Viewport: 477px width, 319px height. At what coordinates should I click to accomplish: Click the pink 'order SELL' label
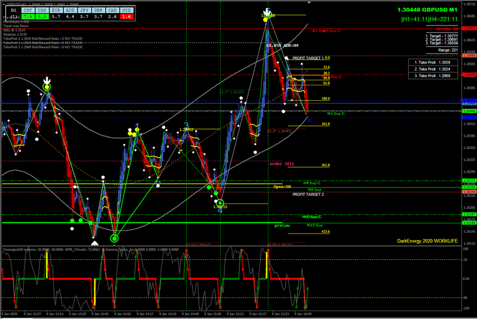click(x=281, y=164)
